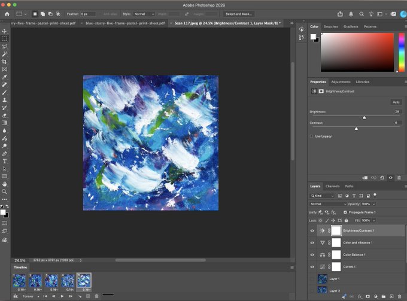Open the Fill 100% dropdown arrow
407x301 pixels.
point(373,221)
